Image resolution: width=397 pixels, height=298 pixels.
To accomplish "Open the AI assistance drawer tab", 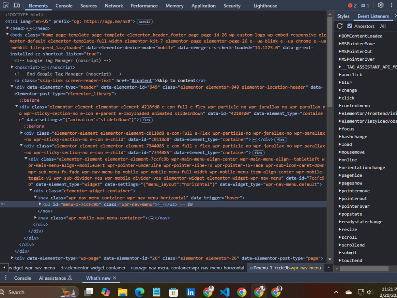I will click(x=56, y=278).
